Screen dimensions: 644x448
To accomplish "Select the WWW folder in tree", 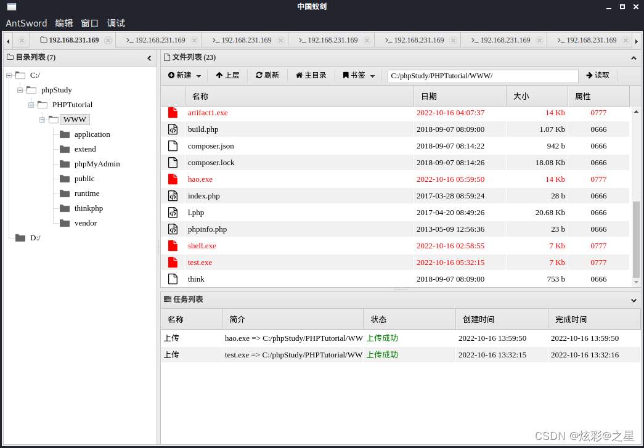I will coord(75,120).
